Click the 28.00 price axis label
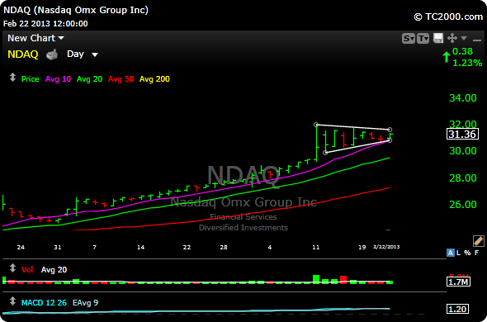Viewport: 487px width, 322px height. click(463, 178)
